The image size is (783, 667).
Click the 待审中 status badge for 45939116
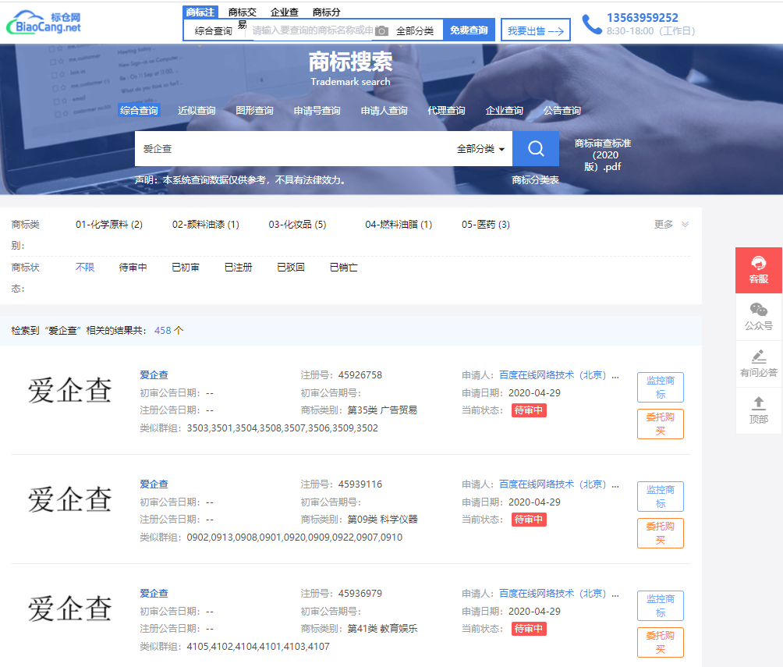click(x=529, y=520)
